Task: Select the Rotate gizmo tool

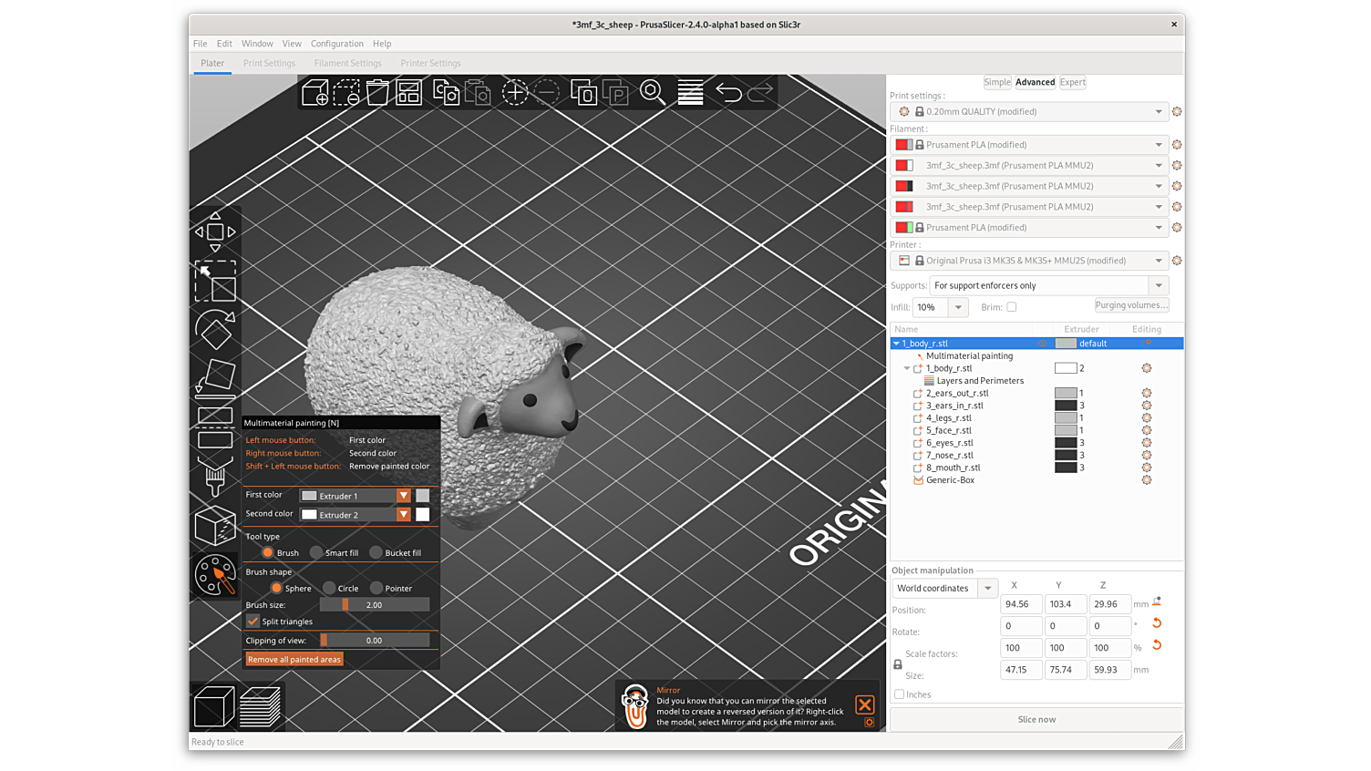Action: [215, 330]
